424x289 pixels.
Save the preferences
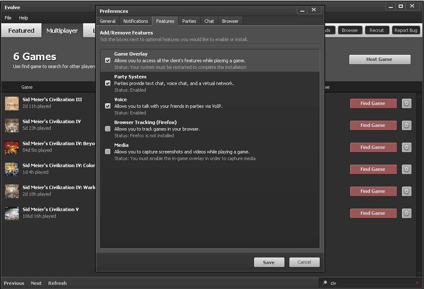click(x=269, y=262)
